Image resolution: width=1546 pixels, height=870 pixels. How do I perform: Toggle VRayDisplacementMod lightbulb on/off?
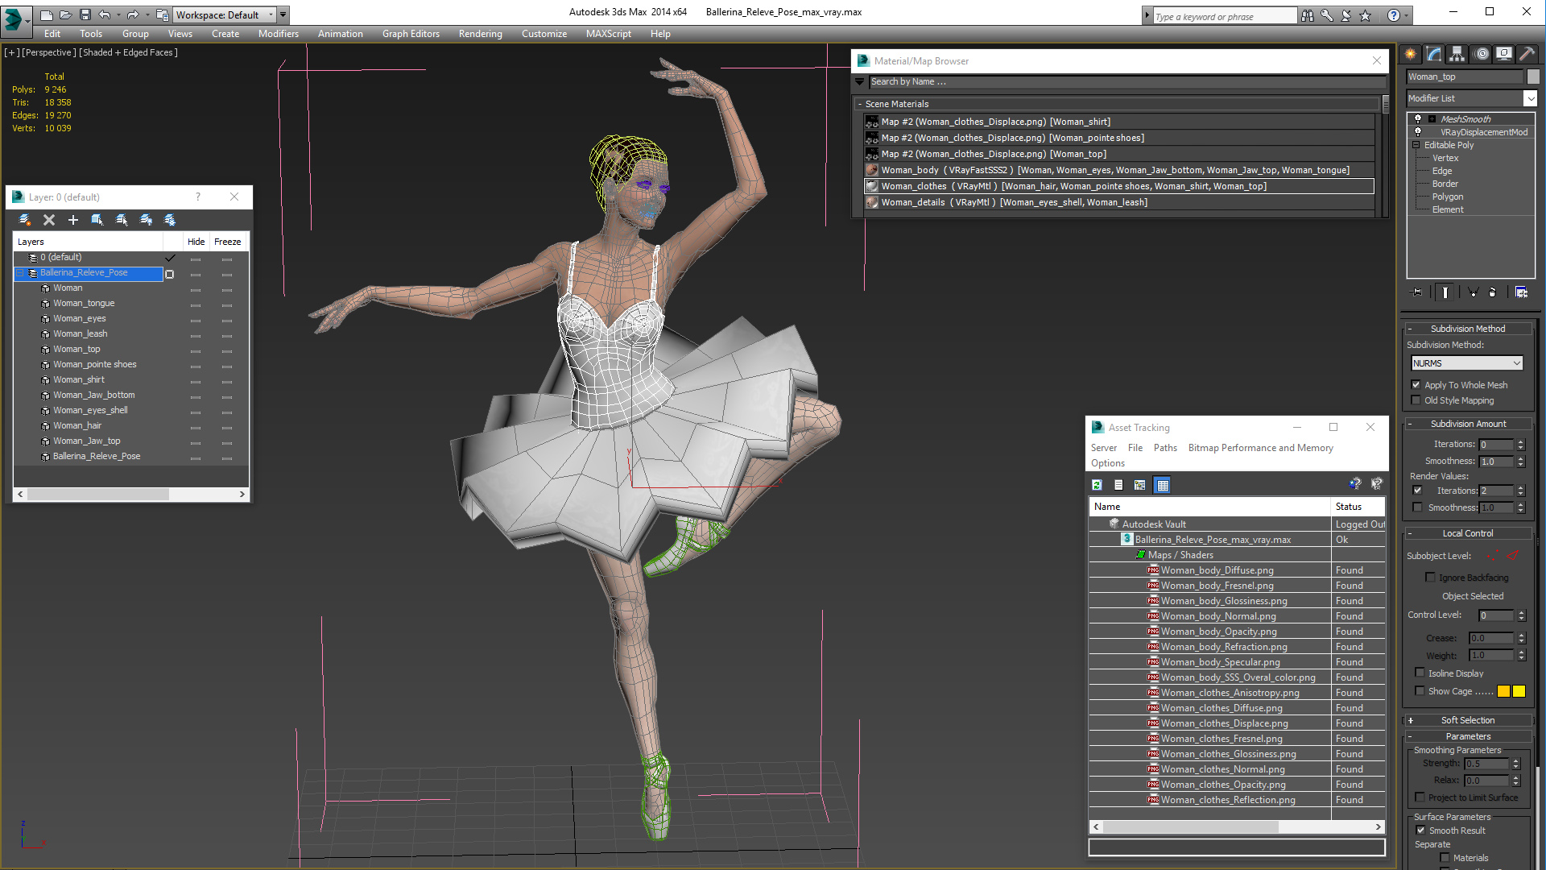point(1418,132)
